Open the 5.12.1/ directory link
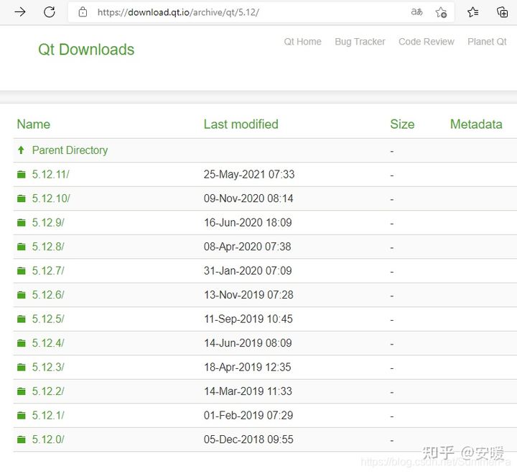The width and height of the screenshot is (517, 474). tap(48, 416)
